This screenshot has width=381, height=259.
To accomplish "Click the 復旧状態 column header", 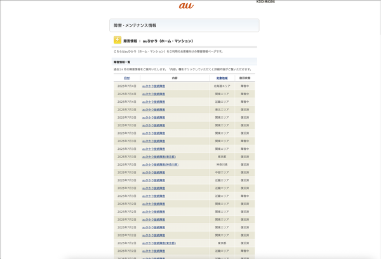I will [244, 78].
